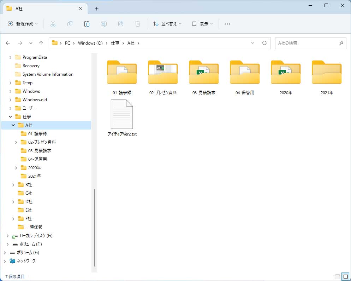Expand the Windows.old tree node

[10, 100]
